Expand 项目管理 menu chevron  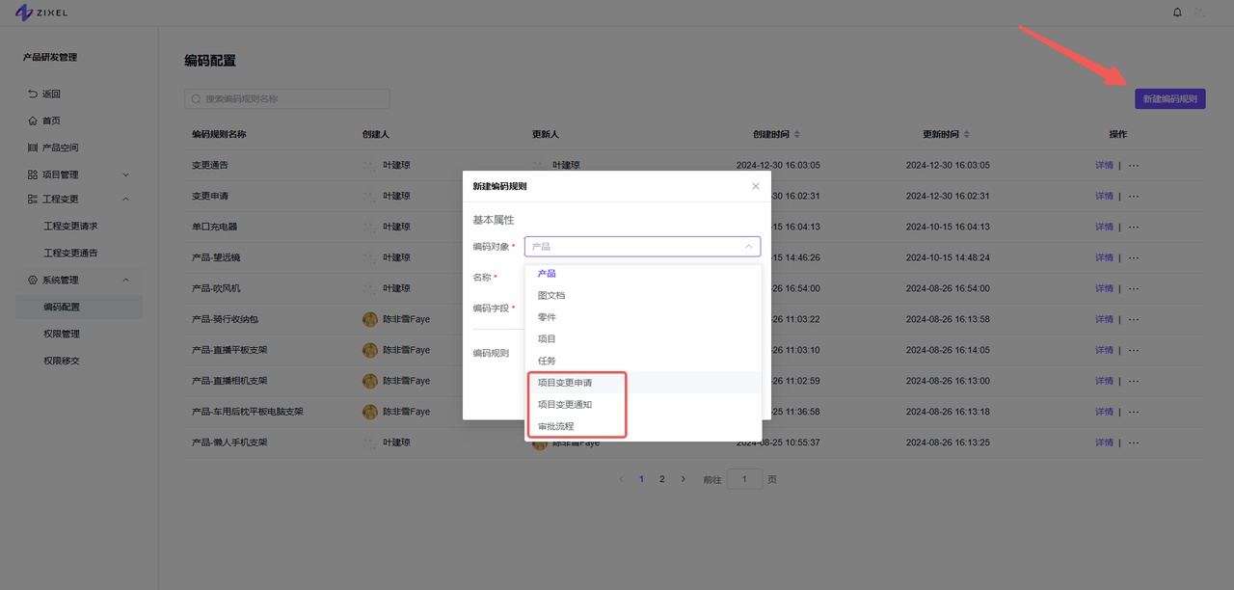coord(126,174)
